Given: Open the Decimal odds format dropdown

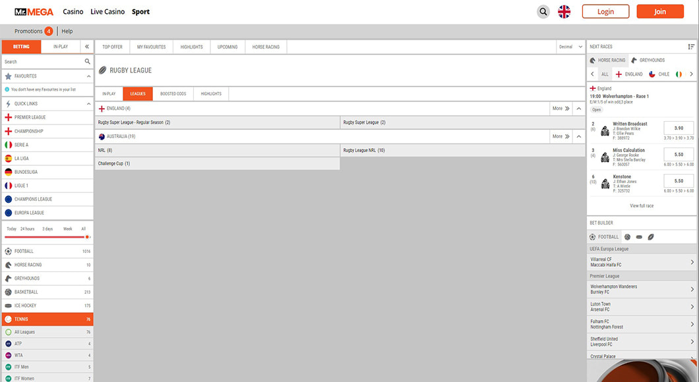Looking at the screenshot, I should coord(570,47).
